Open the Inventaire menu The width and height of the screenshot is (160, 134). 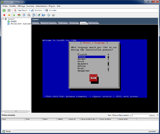(x=30, y=6)
